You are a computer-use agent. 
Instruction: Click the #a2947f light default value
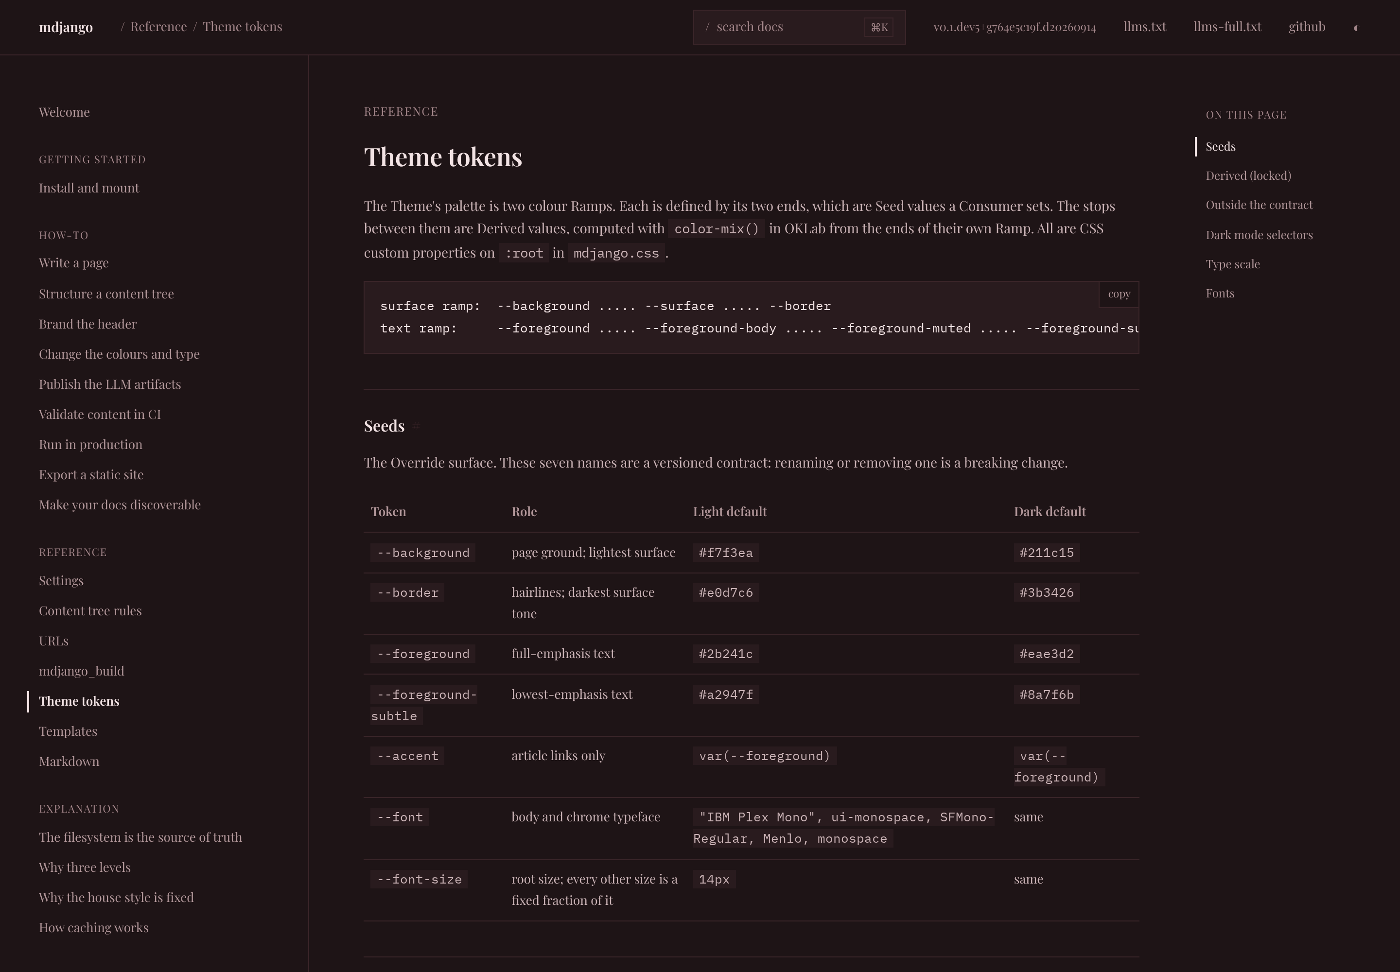(726, 695)
